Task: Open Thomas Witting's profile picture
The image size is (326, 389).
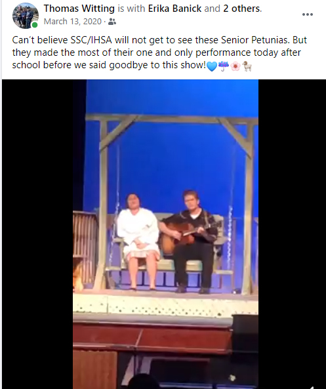Action: tap(26, 16)
